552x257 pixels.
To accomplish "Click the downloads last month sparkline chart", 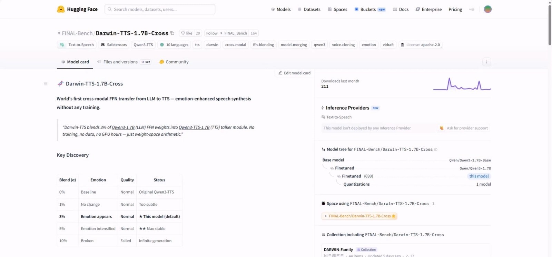I will [462, 84].
